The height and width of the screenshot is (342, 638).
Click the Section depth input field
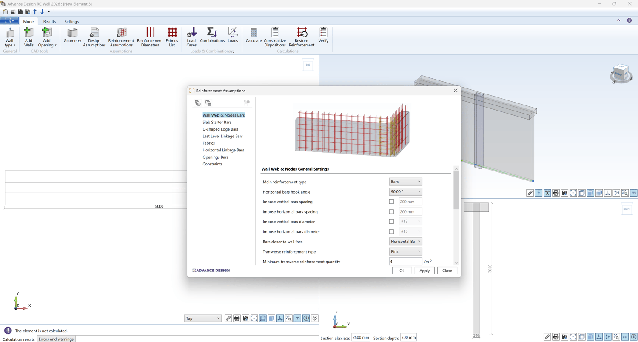pyautogui.click(x=408, y=338)
